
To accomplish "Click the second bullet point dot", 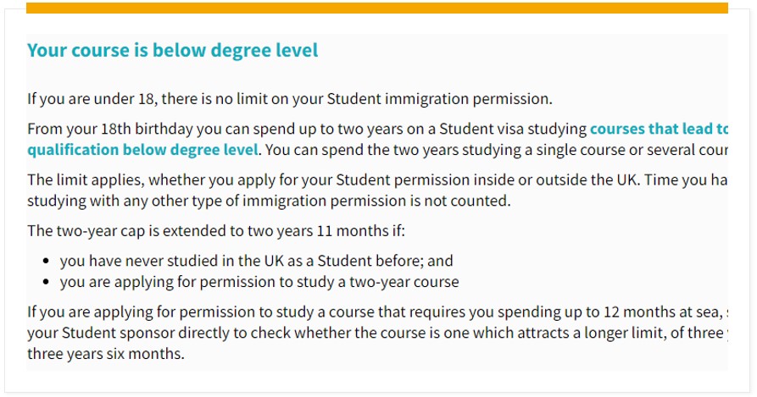I will 47,282.
